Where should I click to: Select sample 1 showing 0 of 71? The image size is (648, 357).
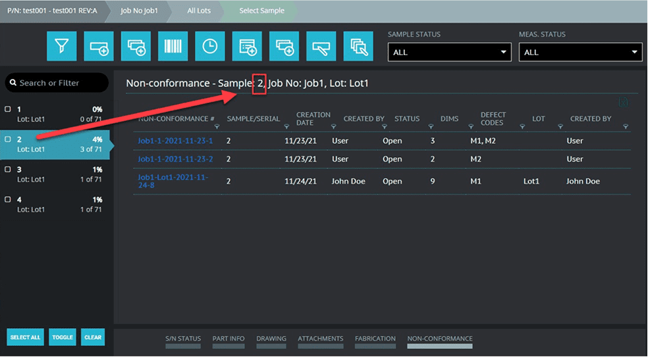pyautogui.click(x=55, y=114)
